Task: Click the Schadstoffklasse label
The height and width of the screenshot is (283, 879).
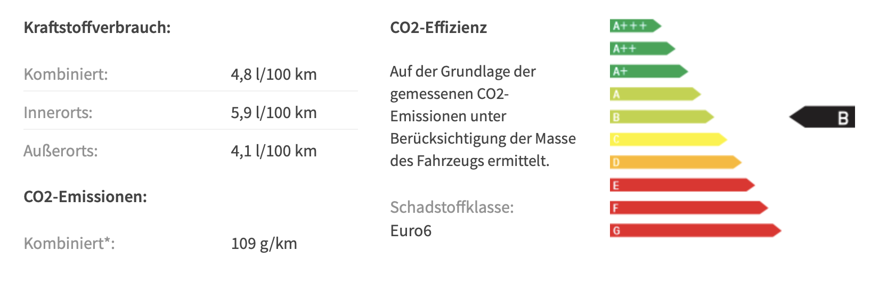Action: click(452, 207)
